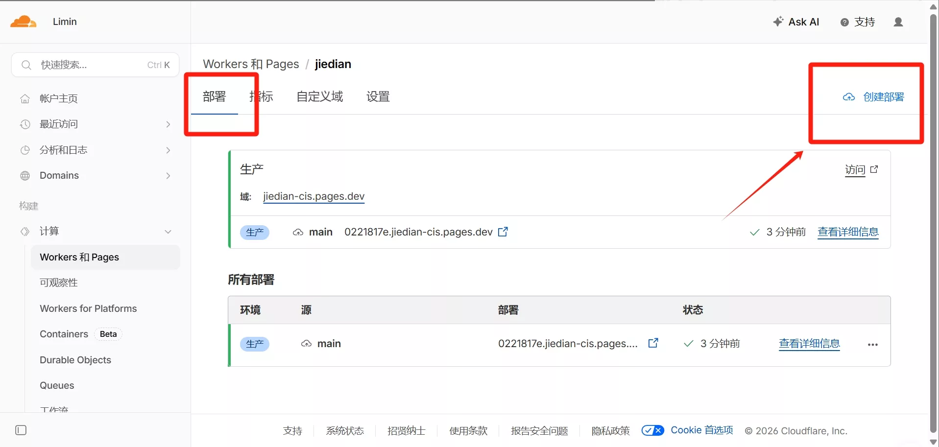Click the Limin account name
939x447 pixels.
coord(65,22)
